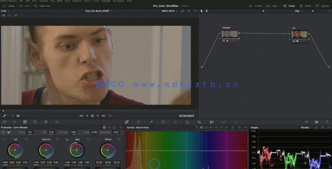Select the PRIMARY node thumbnail
Image resolution: width=332 pixels, height=169 pixels.
point(230,34)
